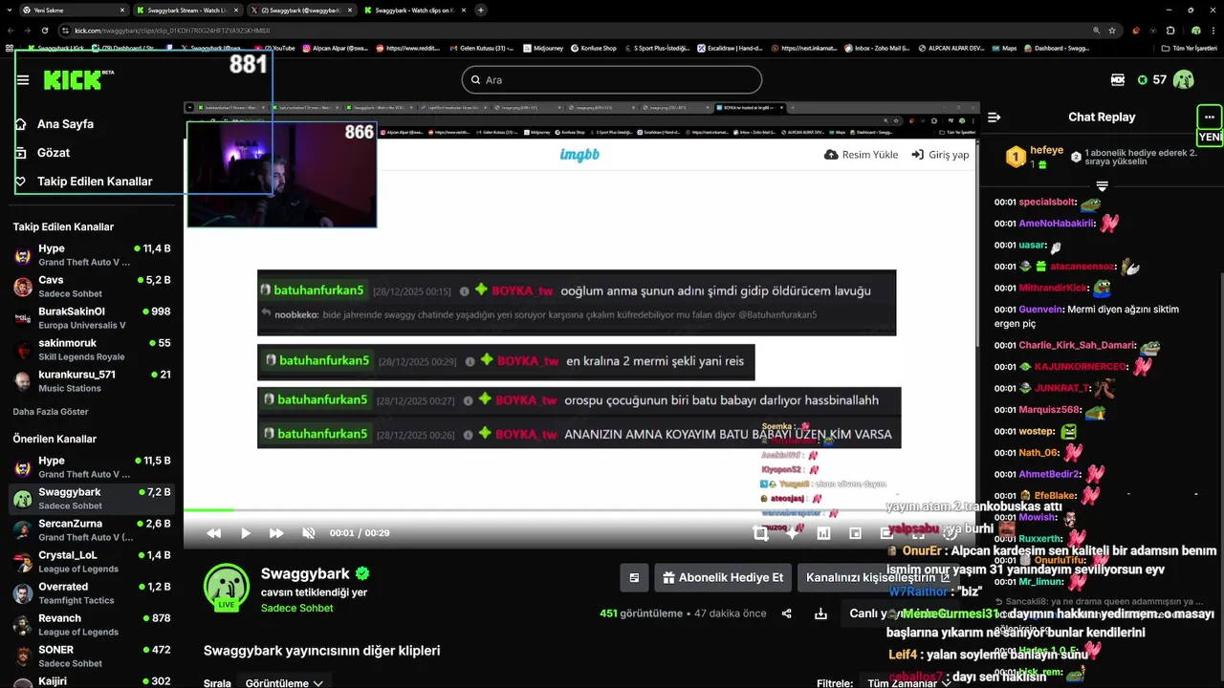Collapse the Chat Replay panel arrow
This screenshot has width=1224, height=688.
[994, 118]
